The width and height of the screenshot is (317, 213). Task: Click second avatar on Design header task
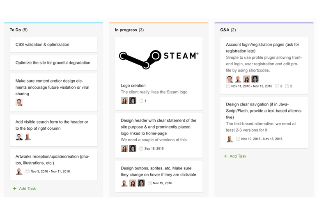133,149
